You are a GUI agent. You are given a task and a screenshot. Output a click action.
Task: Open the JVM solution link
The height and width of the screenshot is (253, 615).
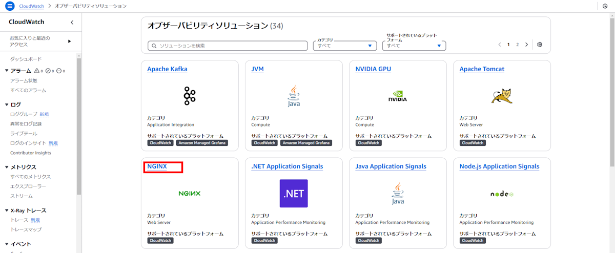pyautogui.click(x=258, y=69)
